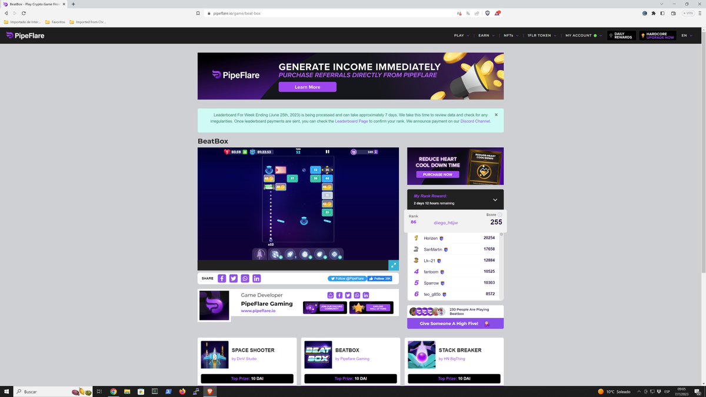
Task: Open www.pipeflare.io developer link
Action: coord(258,310)
